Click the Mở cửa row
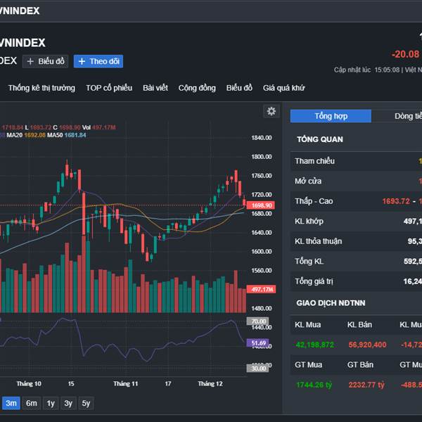422x422 pixels. point(356,181)
